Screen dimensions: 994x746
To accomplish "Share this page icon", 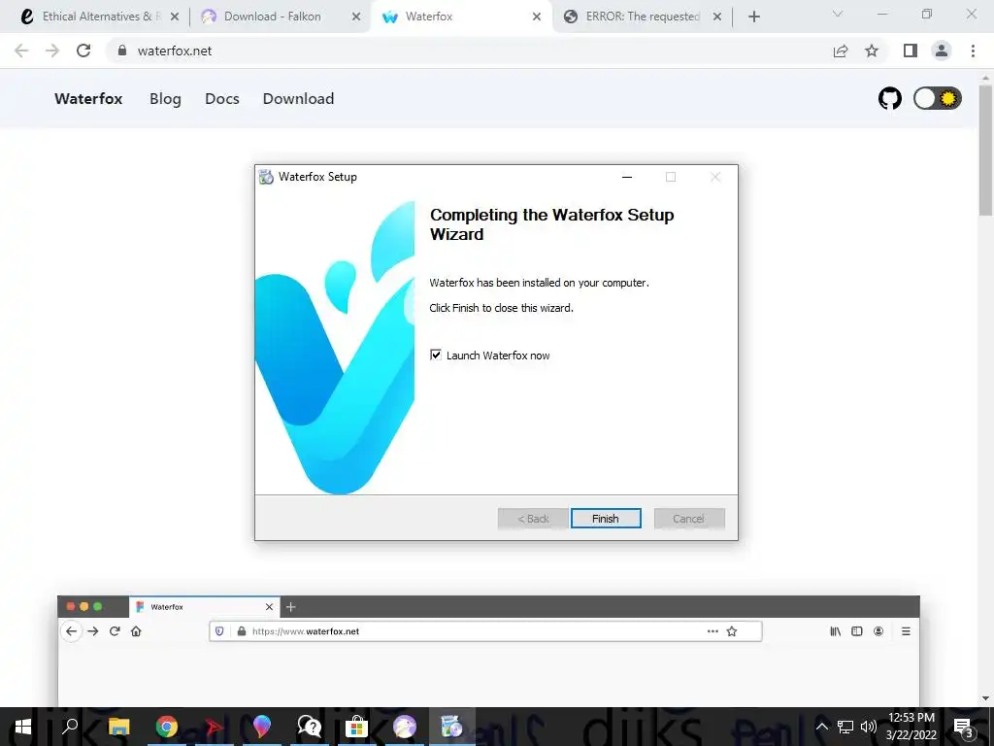I will [x=841, y=51].
